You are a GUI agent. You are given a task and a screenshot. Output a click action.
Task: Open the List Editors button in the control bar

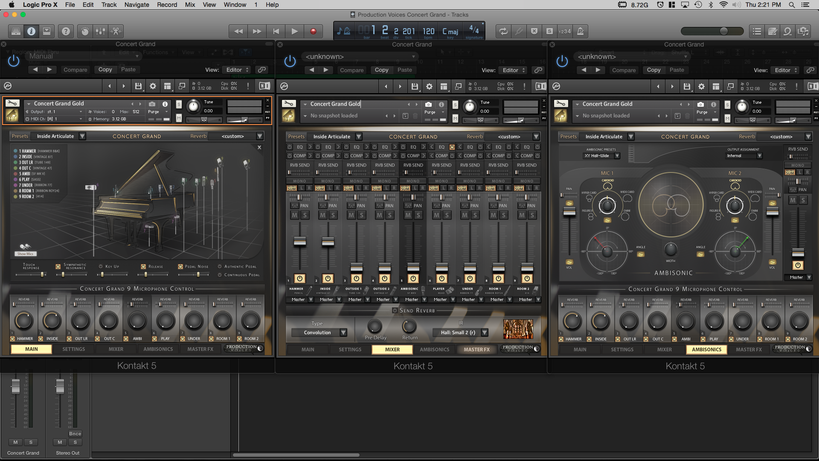point(757,31)
